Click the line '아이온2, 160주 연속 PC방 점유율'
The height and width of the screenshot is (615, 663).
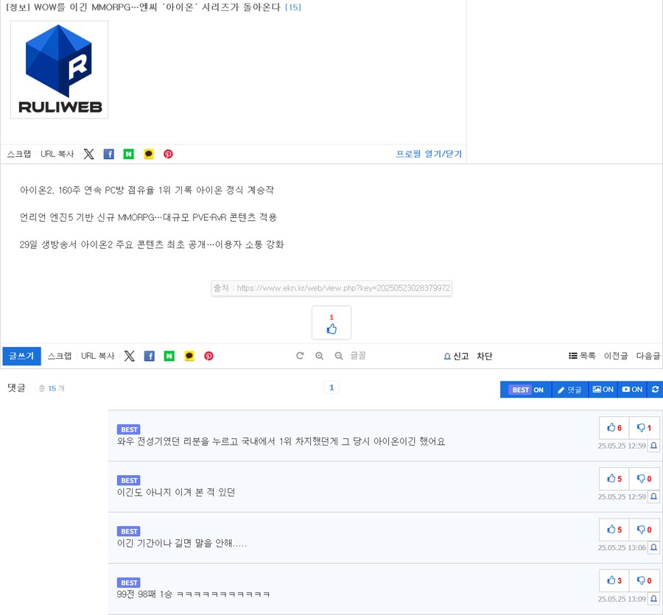pyautogui.click(x=147, y=190)
